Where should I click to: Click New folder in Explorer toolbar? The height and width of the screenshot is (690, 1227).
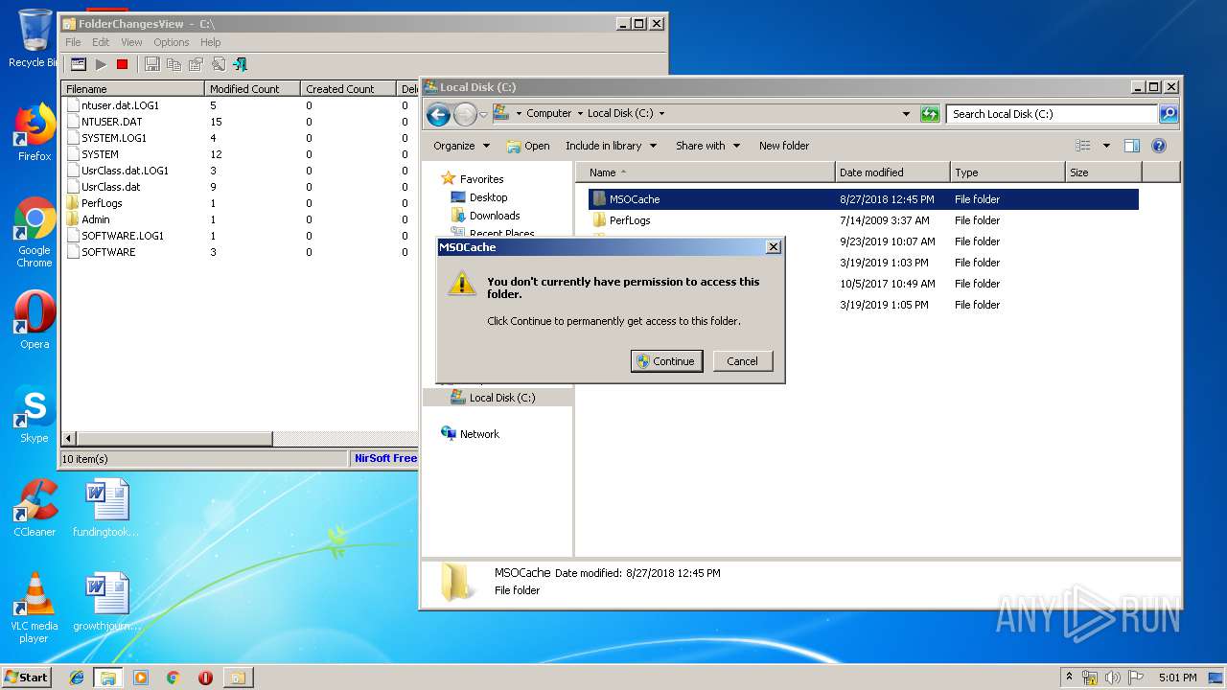pos(784,146)
